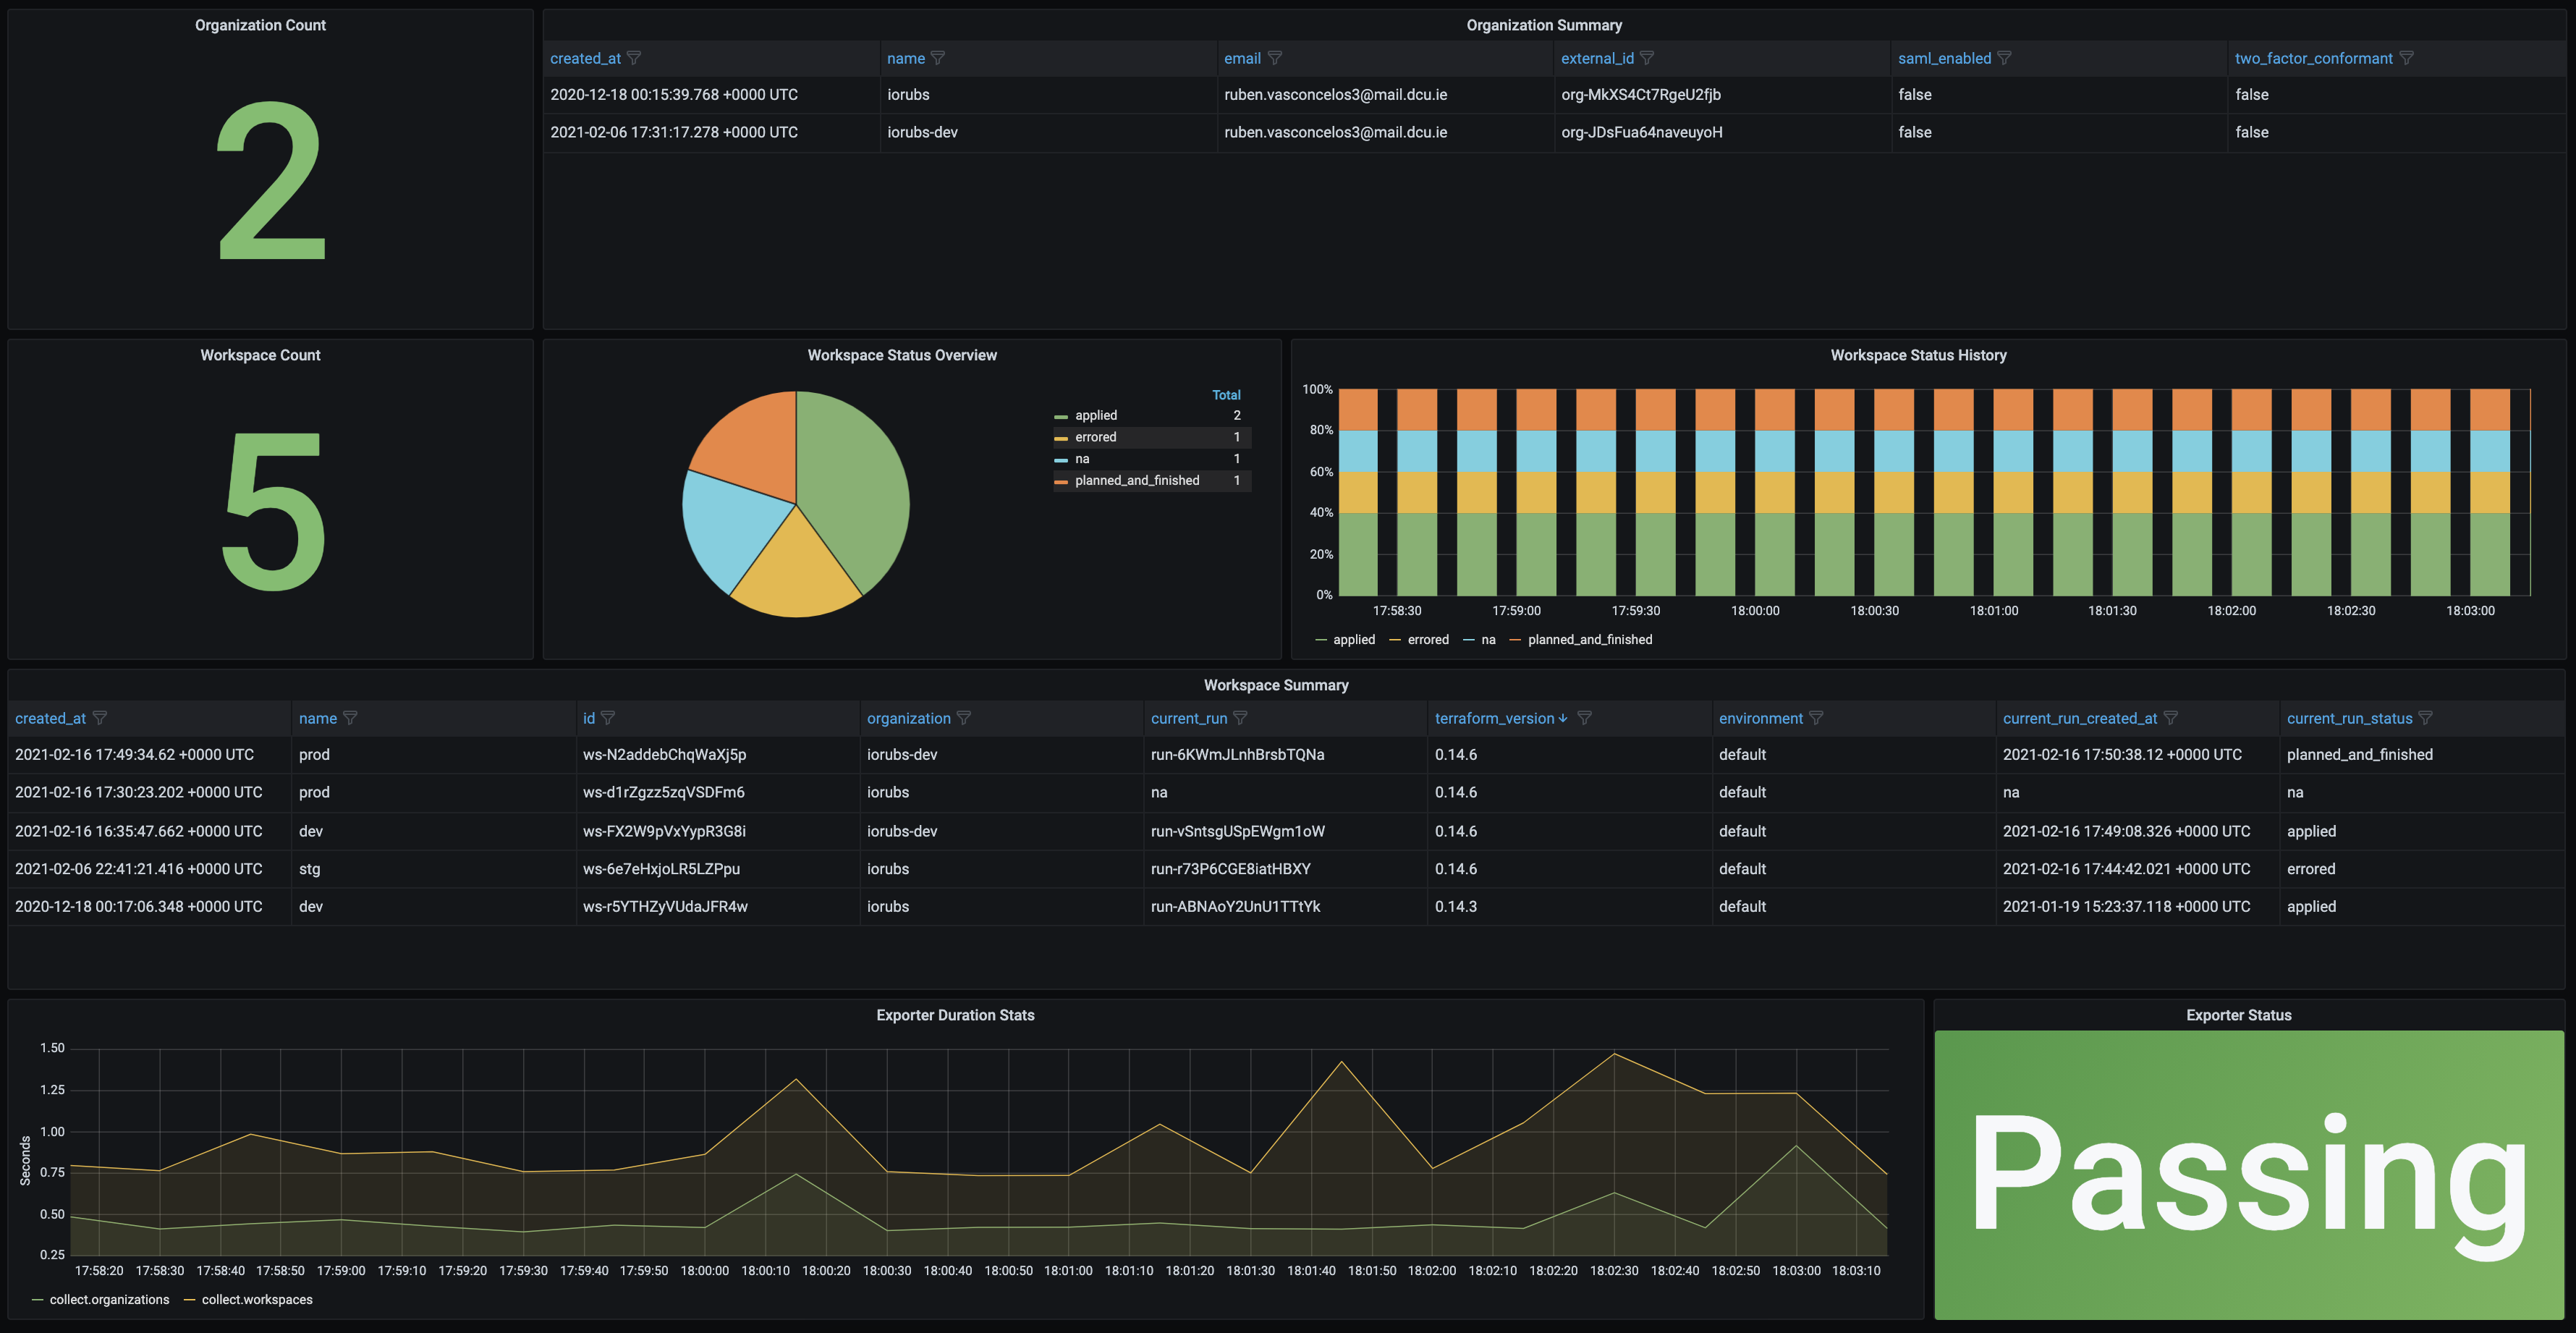The height and width of the screenshot is (1333, 2576).
Task: Open the name column filter in Organization Summary
Action: tap(938, 58)
